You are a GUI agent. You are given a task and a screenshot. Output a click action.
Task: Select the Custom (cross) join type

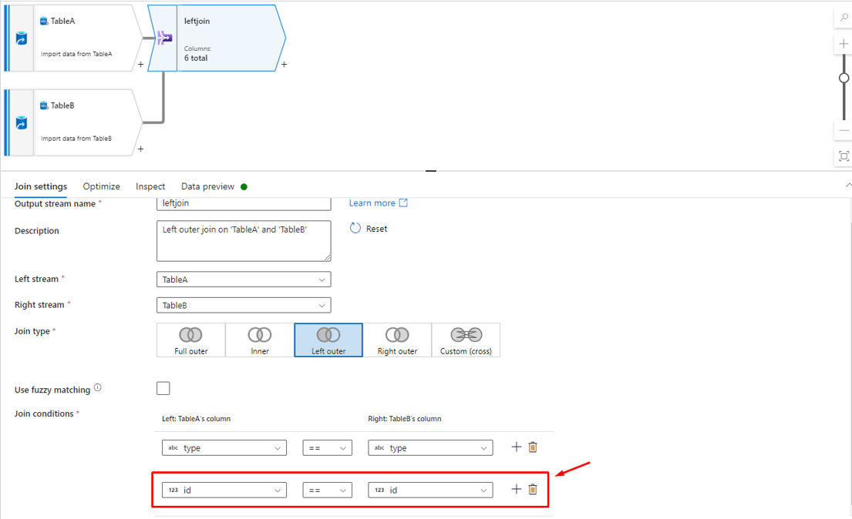[x=466, y=340]
